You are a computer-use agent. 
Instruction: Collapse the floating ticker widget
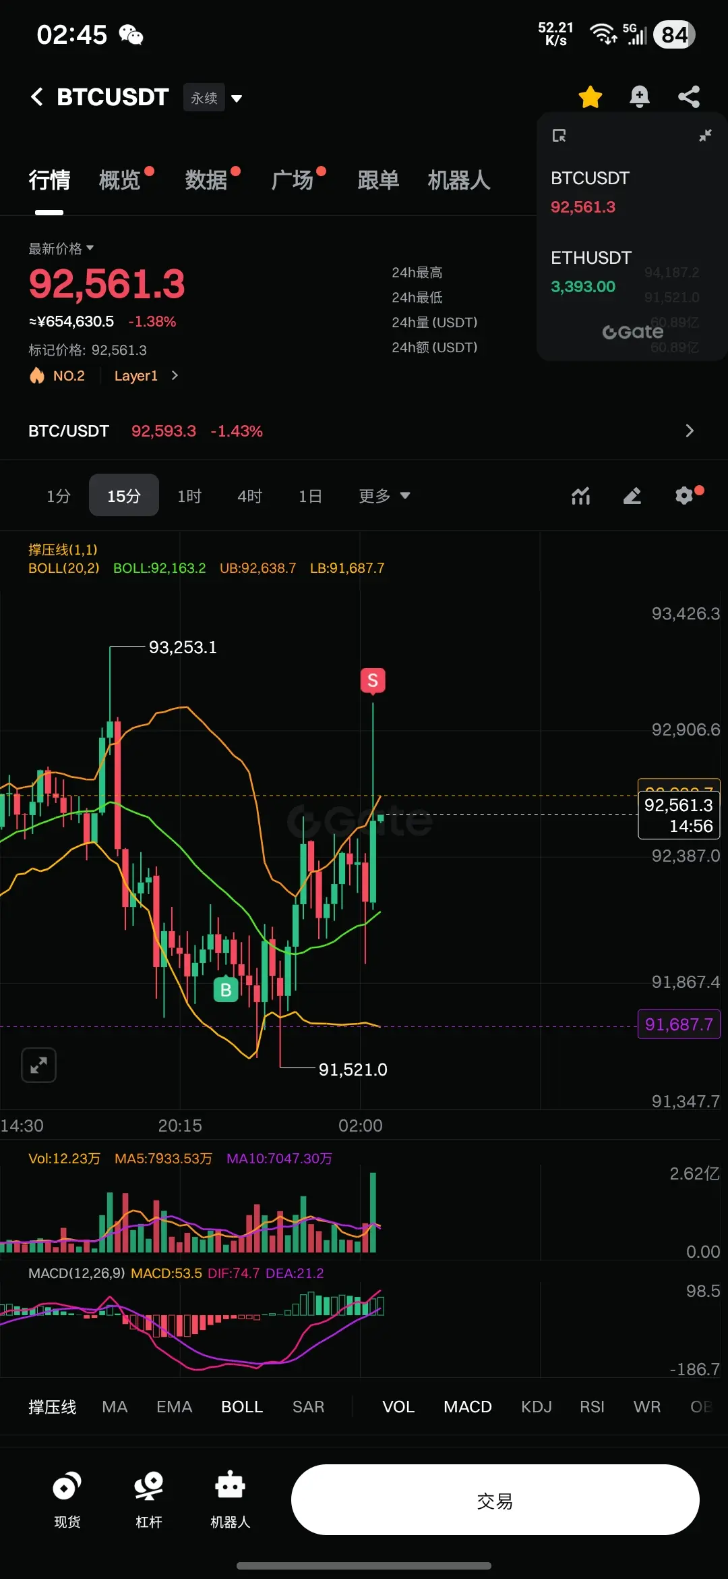click(705, 136)
